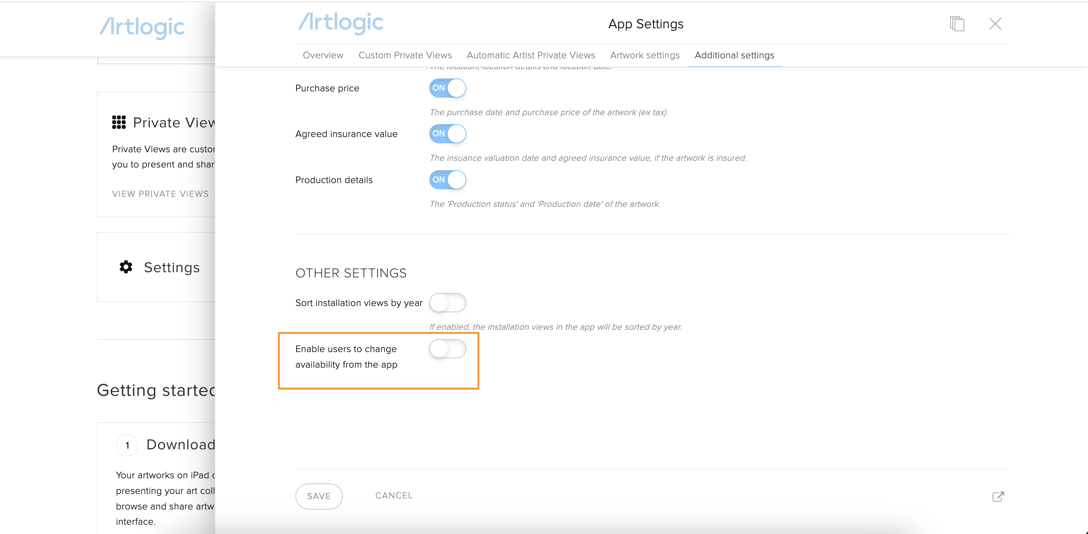Enable users to change availability toggle
This screenshot has width=1088, height=534.
click(x=447, y=349)
